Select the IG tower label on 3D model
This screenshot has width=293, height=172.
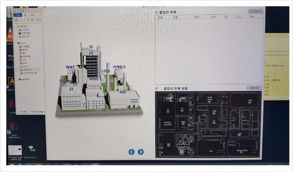(x=91, y=47)
